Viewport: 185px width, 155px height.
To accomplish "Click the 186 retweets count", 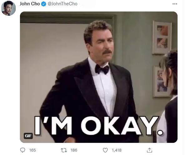I will 74,150.
